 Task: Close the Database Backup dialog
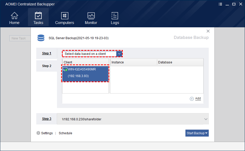tap(208, 31)
